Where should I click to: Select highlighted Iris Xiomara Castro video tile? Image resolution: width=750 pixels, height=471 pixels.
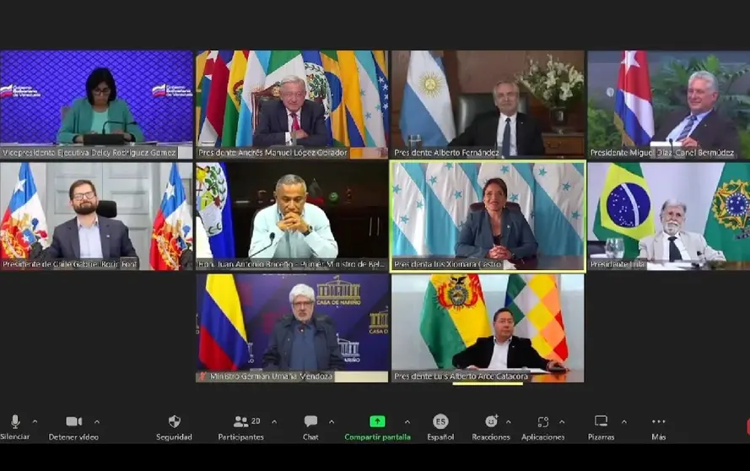[488, 216]
